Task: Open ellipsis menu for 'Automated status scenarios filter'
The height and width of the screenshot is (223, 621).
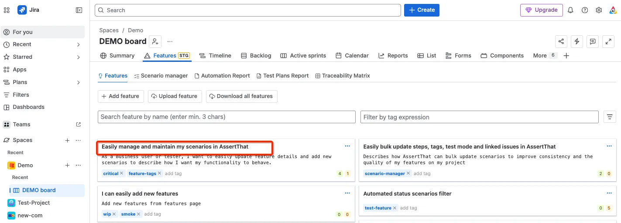Action: (609, 193)
